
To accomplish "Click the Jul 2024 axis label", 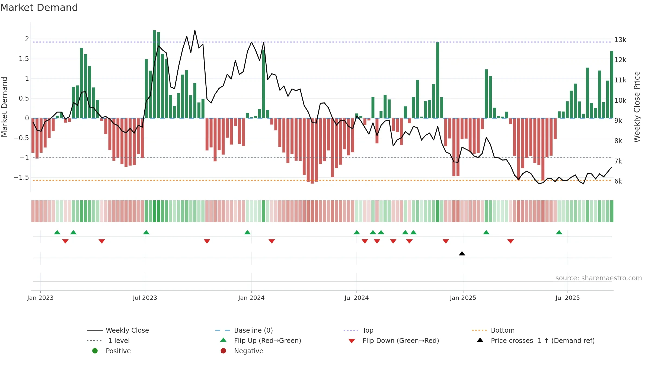I will tap(356, 298).
